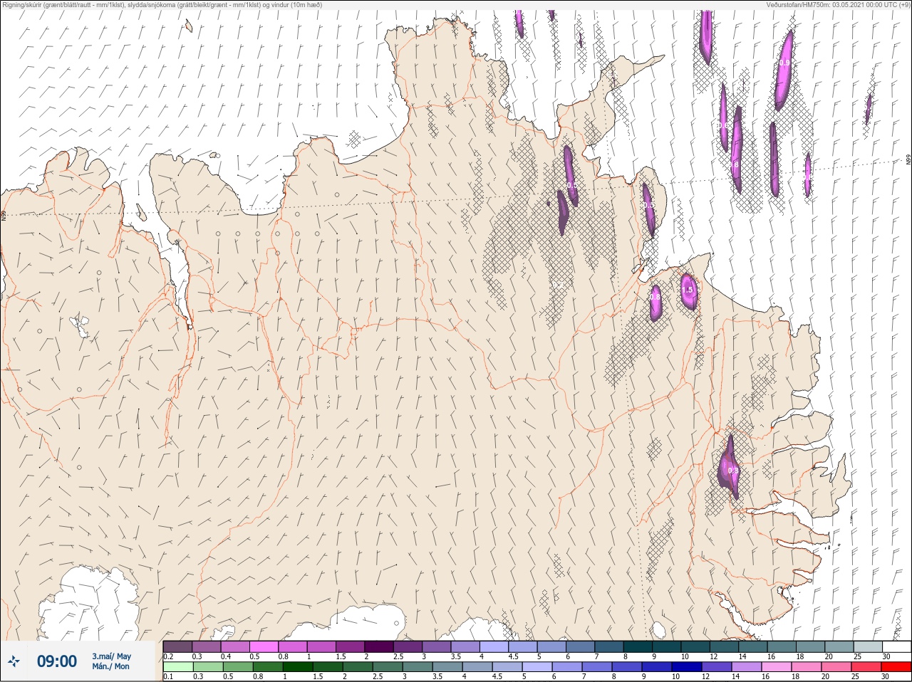Select the dark blue 10 swatch in lower legend

688,667
